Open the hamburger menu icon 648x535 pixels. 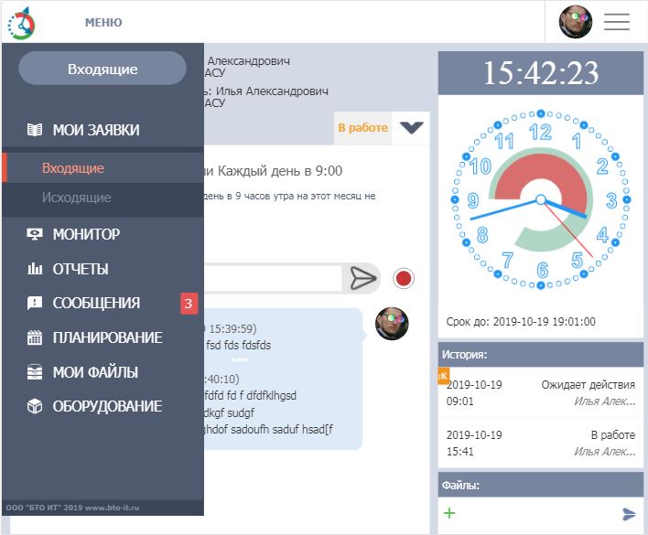617,22
